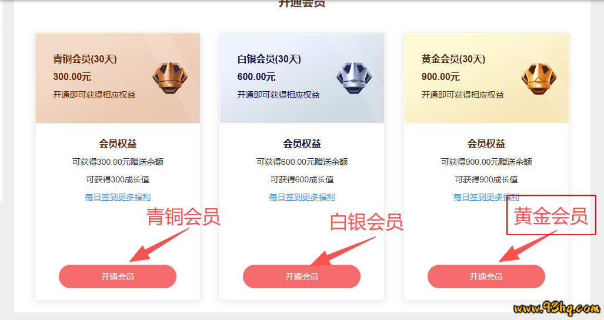Click the 300.00元 price label

pos(72,77)
